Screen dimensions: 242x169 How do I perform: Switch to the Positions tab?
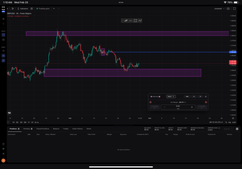tap(14, 129)
